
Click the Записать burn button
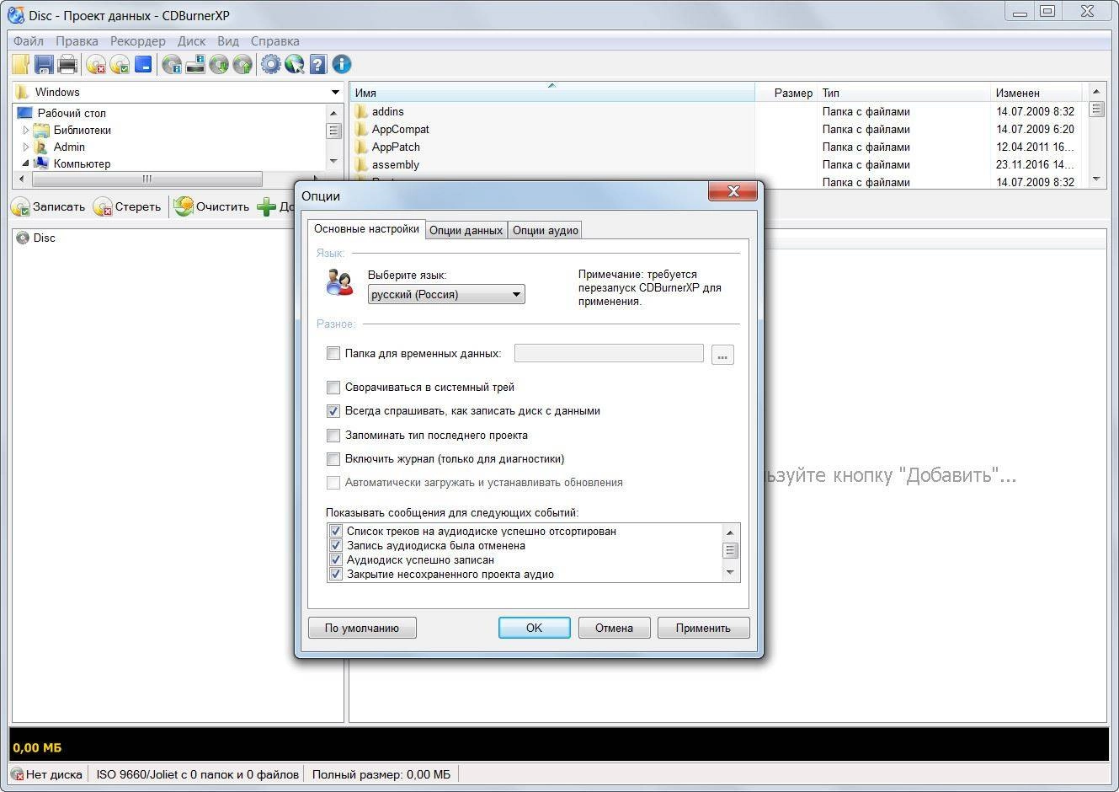[48, 206]
